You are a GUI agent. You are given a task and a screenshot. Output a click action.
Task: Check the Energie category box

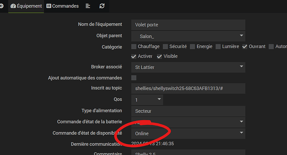pyautogui.click(x=193, y=47)
